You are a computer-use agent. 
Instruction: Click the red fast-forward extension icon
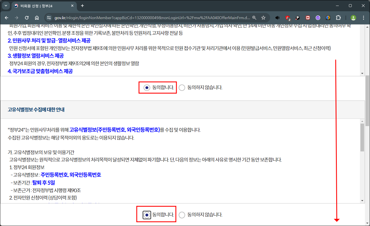pos(308,18)
